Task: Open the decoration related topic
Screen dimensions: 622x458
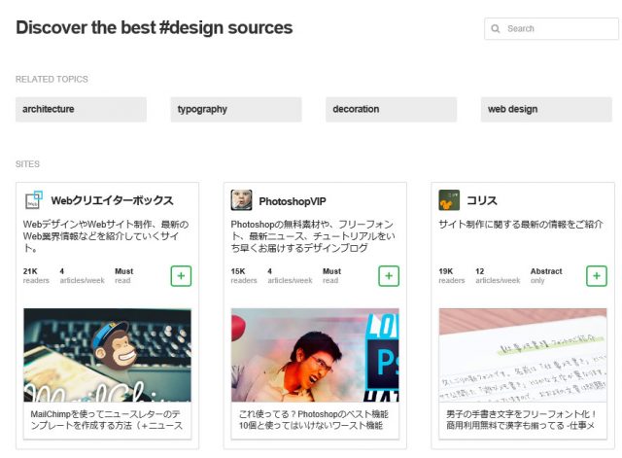Action: [x=391, y=109]
